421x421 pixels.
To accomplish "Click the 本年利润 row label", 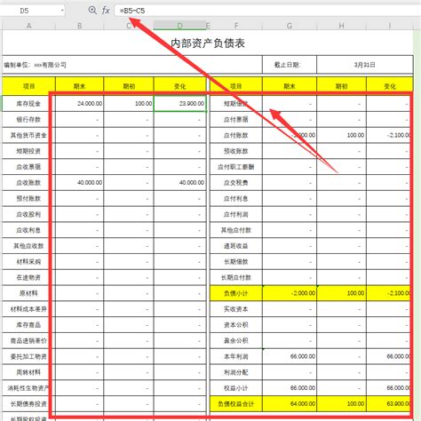I will coord(236,356).
